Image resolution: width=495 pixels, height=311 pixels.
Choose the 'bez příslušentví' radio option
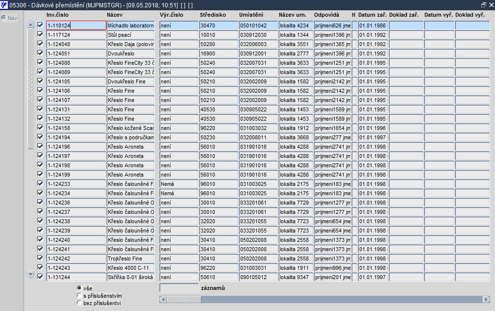79,303
